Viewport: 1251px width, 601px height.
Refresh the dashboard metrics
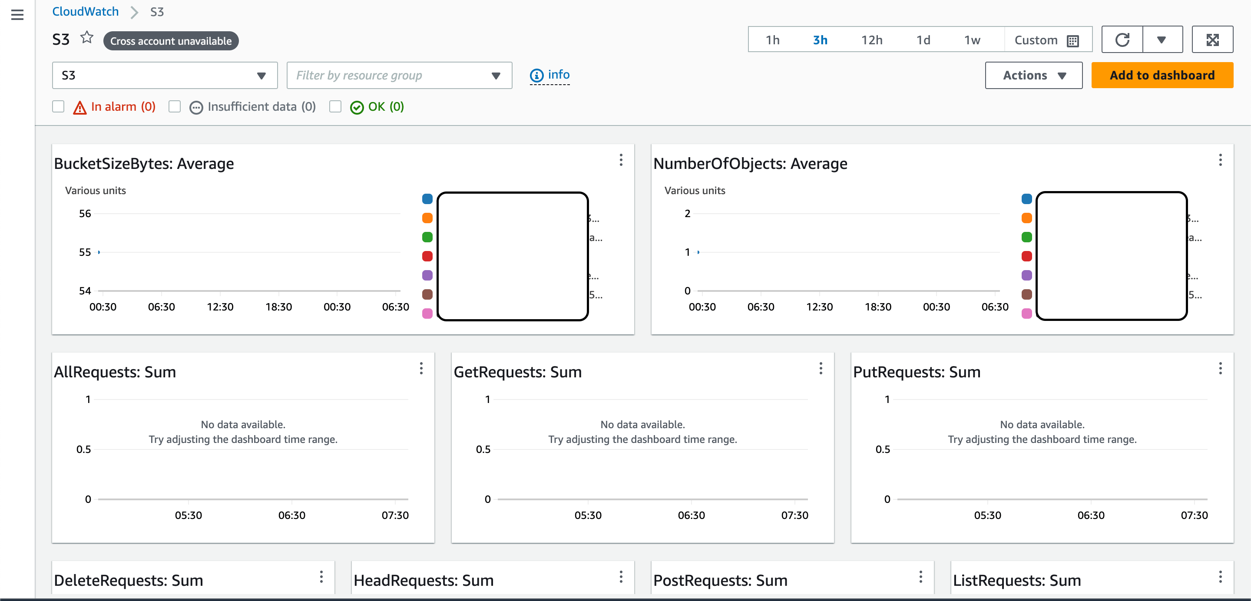coord(1123,40)
